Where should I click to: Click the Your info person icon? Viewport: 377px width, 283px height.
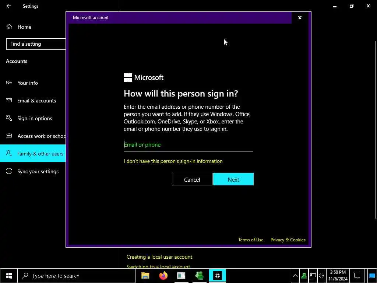(x=9, y=83)
